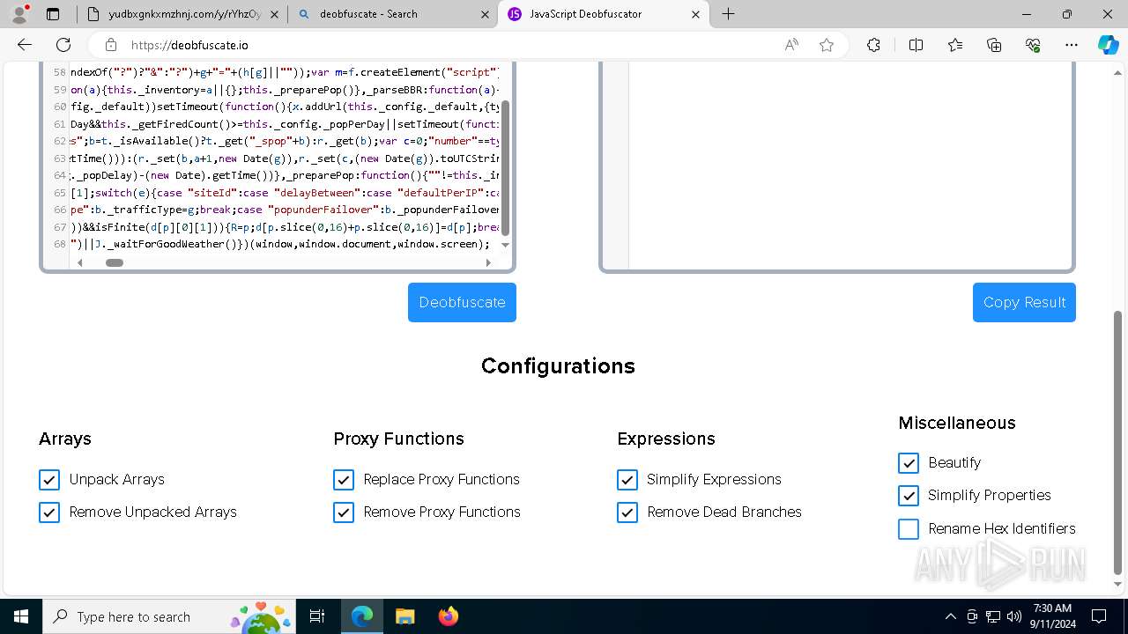
Task: Switch to deobfuscate Search tab
Action: coord(393,14)
